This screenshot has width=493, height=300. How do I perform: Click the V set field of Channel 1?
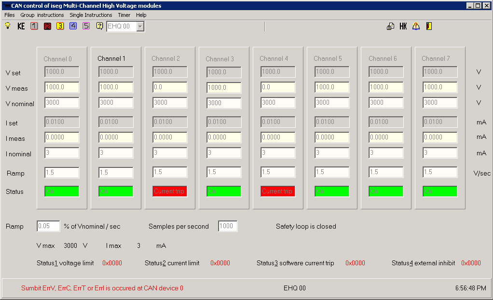(116, 72)
